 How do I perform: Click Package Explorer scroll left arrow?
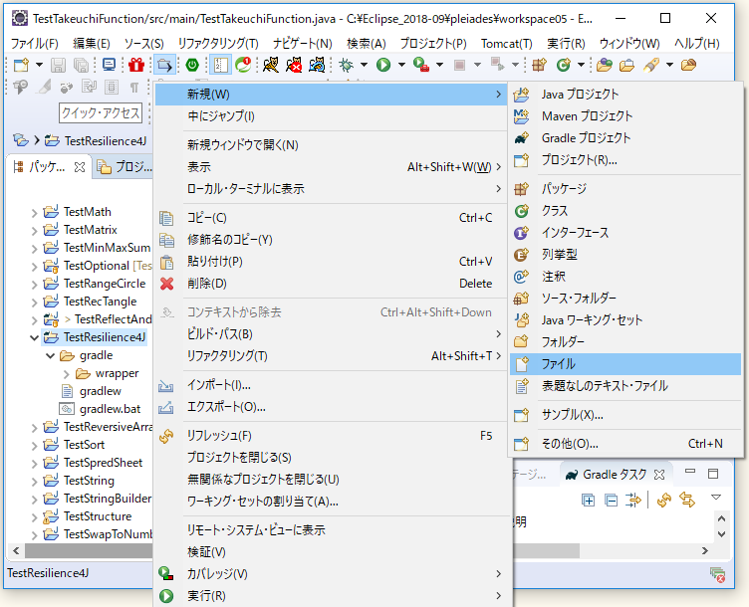16,550
